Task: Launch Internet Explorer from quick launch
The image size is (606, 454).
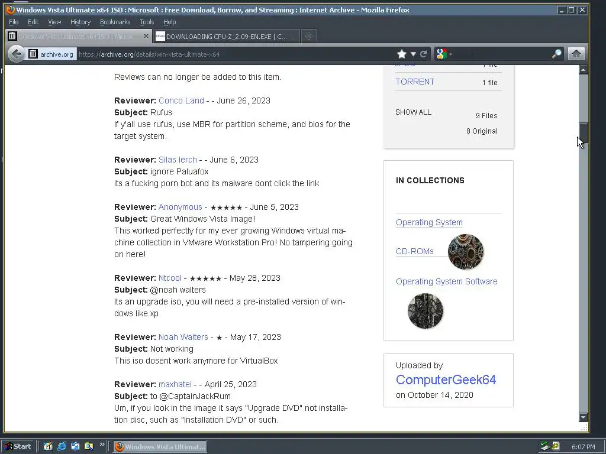Action: [x=62, y=447]
